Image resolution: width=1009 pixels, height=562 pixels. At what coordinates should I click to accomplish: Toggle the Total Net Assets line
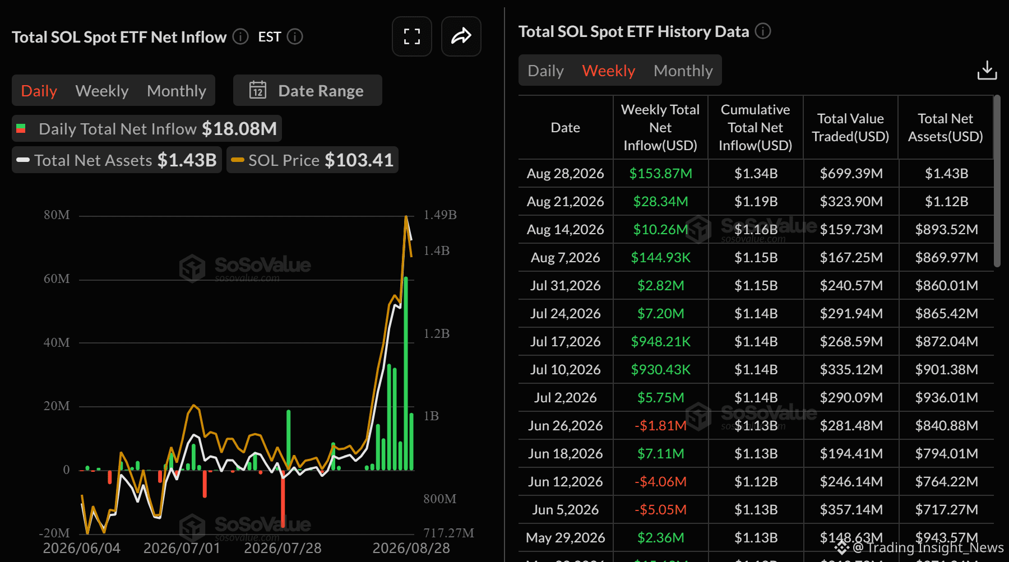pos(117,160)
